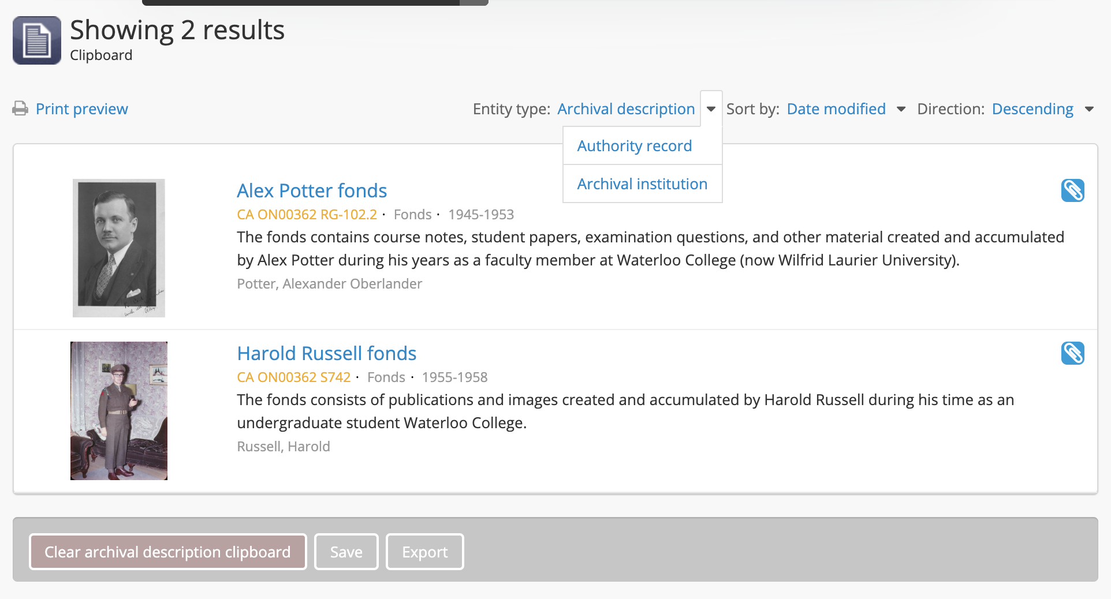
Task: Click the clipboard document icon beside heading
Action: click(x=37, y=40)
